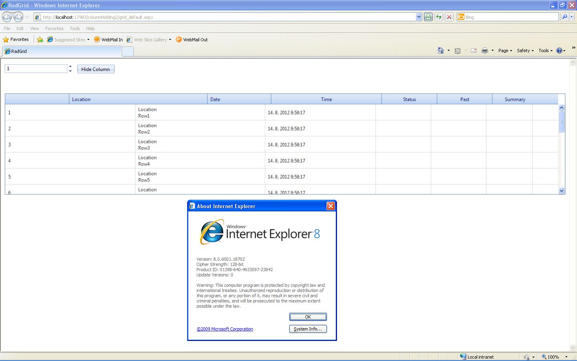
Task: Toggle Compatibility View icon
Action: pyautogui.click(x=428, y=17)
